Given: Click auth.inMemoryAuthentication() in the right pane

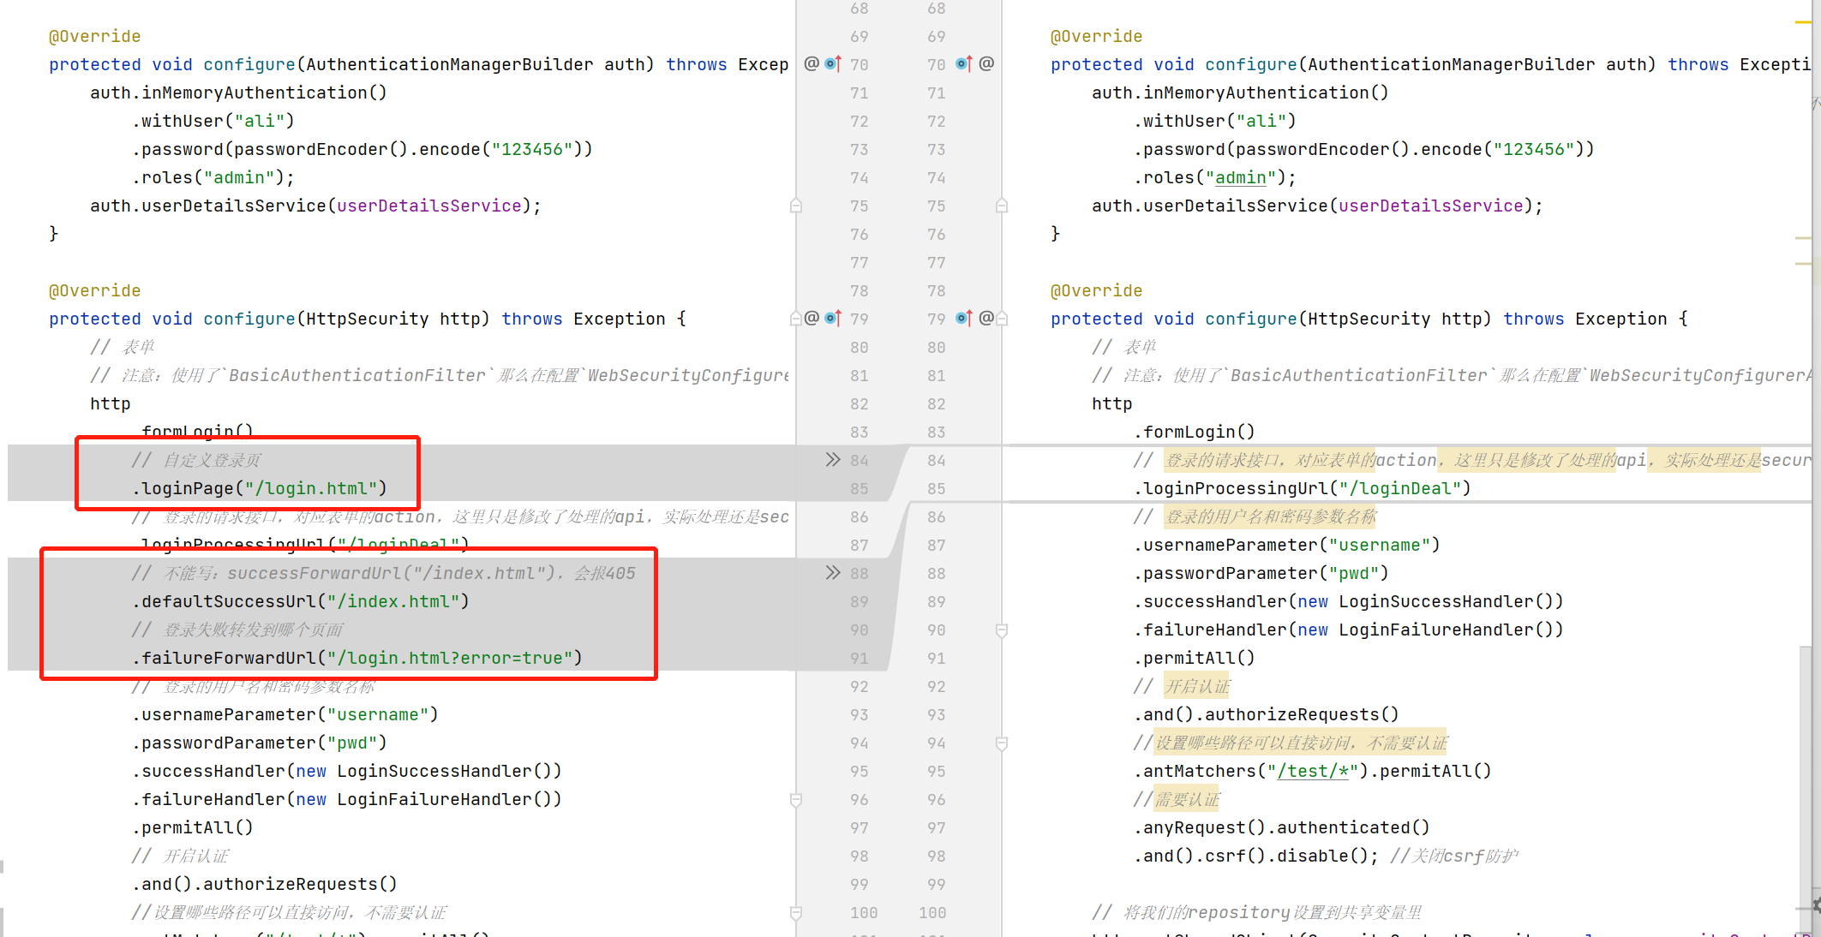Looking at the screenshot, I should pyautogui.click(x=1240, y=93).
